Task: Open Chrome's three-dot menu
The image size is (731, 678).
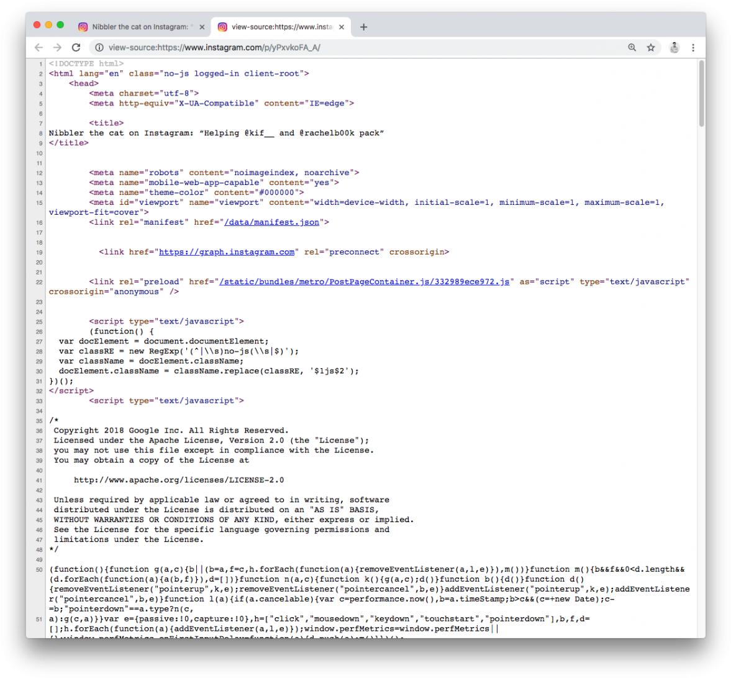Action: (693, 48)
